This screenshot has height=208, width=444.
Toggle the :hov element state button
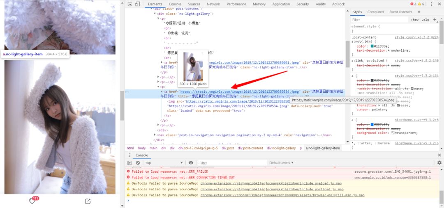pyautogui.click(x=415, y=20)
